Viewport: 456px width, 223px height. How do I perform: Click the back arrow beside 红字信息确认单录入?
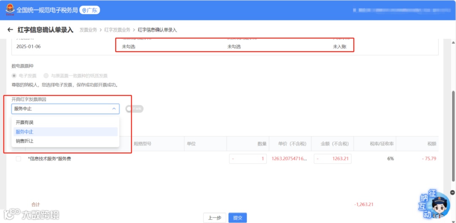point(10,30)
